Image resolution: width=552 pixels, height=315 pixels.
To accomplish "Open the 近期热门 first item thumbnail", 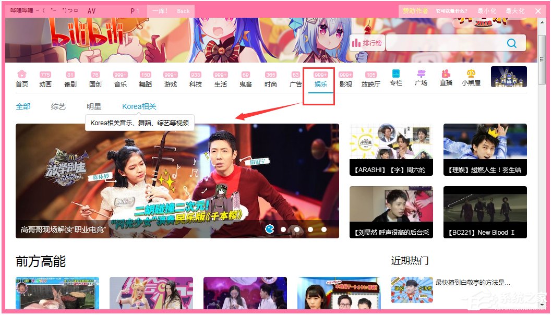I will (412, 289).
